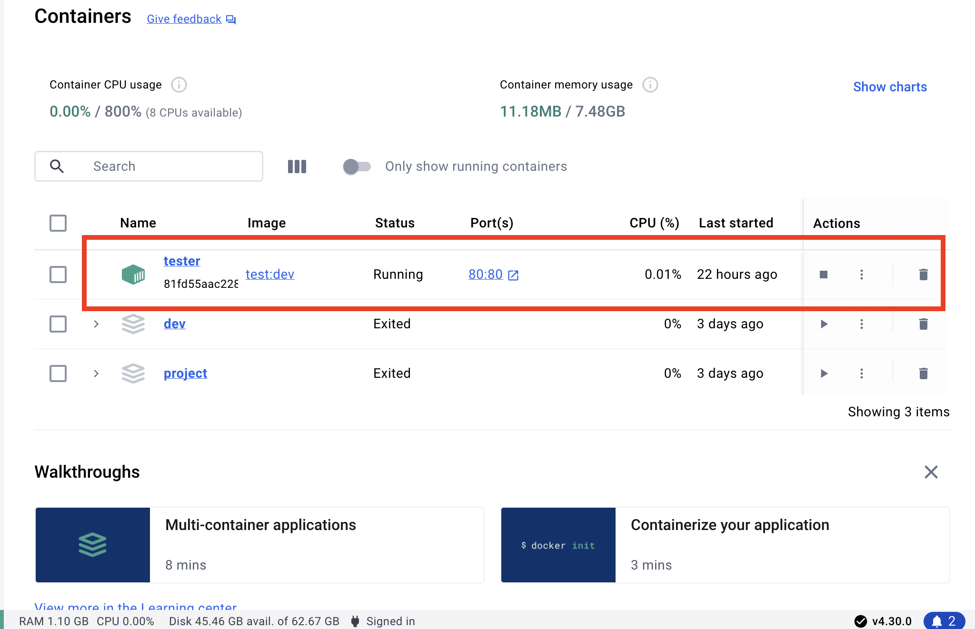Sort by the Name column header

tap(138, 223)
